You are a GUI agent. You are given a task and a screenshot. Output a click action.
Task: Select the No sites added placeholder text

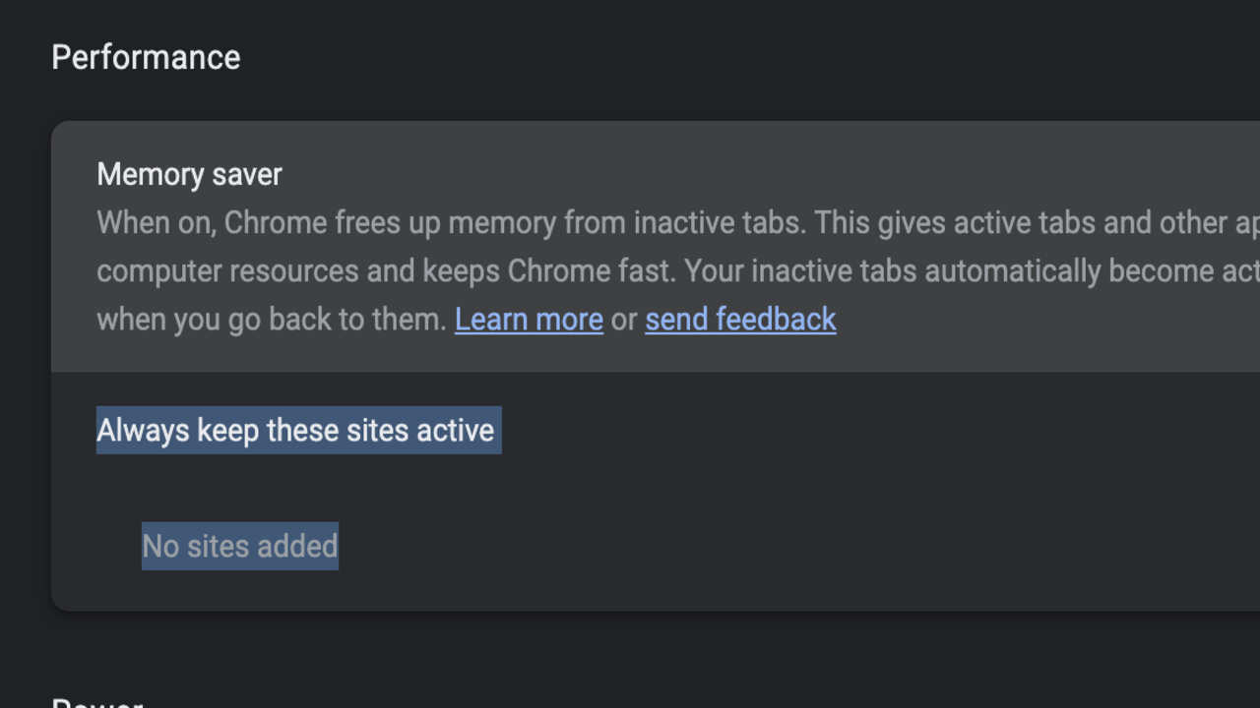coord(239,546)
